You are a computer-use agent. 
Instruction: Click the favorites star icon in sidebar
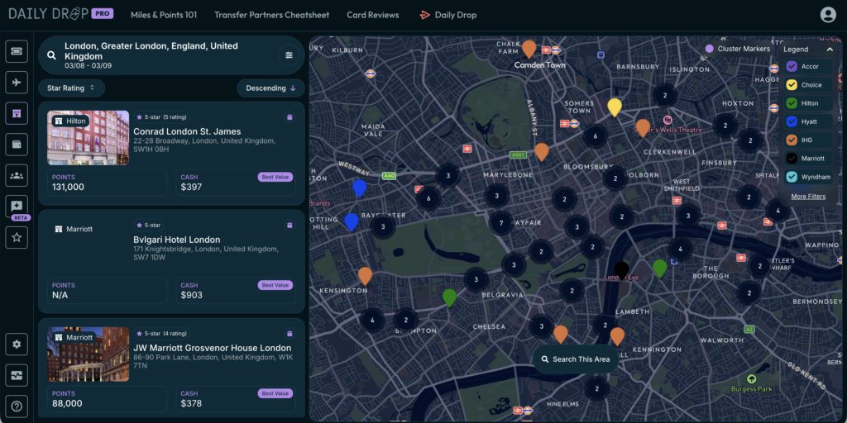point(17,237)
